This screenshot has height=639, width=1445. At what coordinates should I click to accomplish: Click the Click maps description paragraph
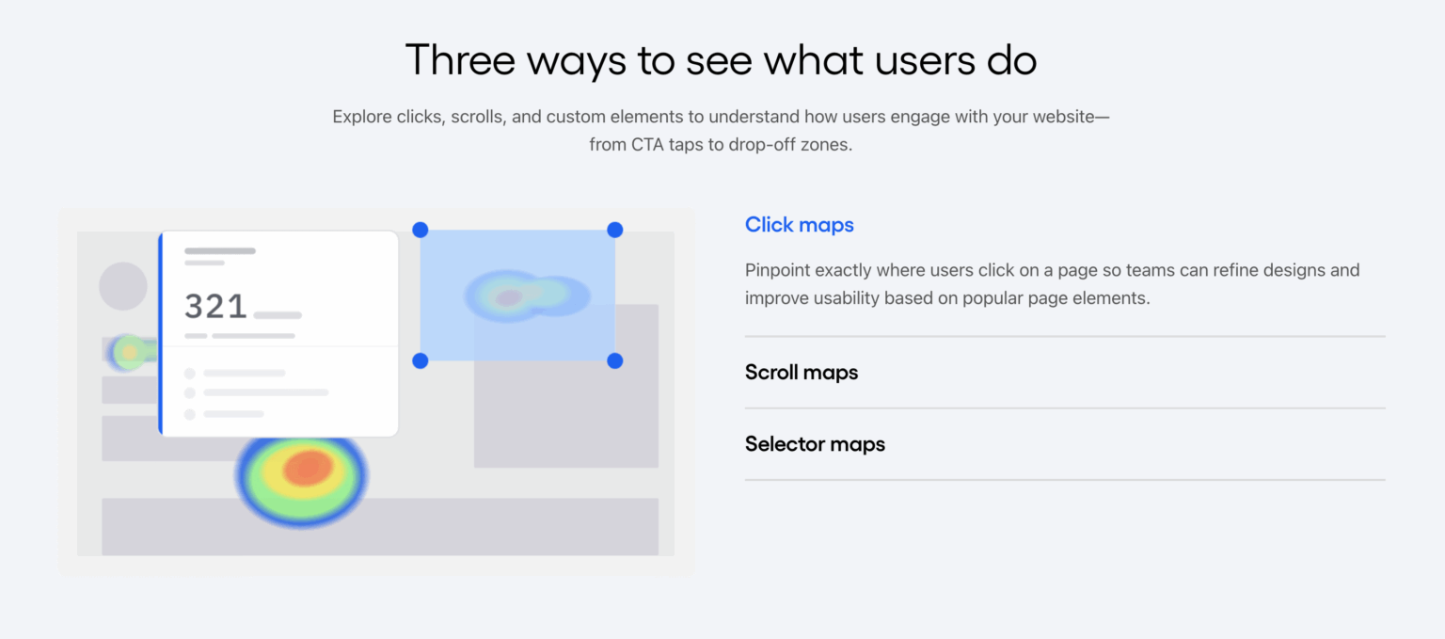click(1052, 284)
